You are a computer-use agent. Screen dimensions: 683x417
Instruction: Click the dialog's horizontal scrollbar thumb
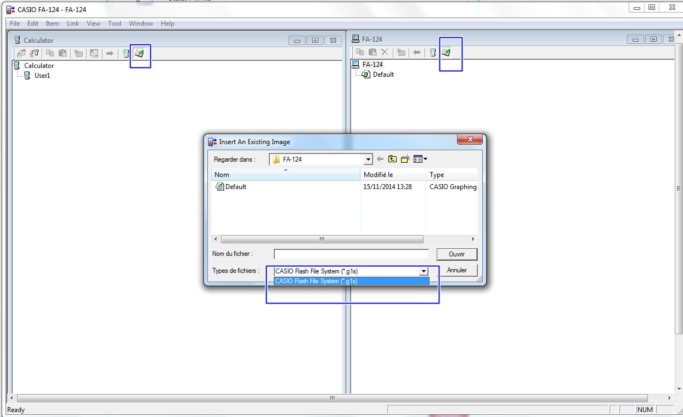322,239
